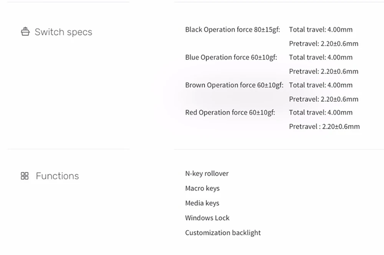
Task: Click Pretravel value for Black switch
Action: 323,43
